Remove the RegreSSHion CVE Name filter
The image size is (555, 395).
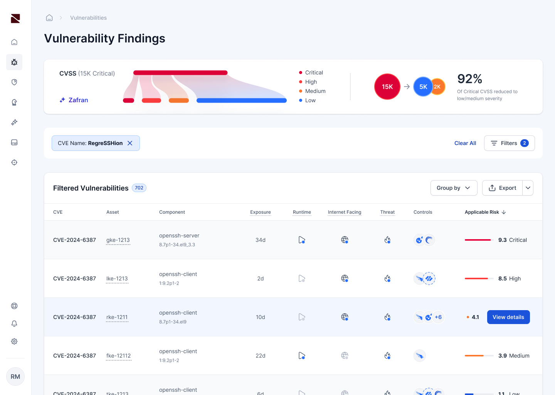[x=130, y=143]
